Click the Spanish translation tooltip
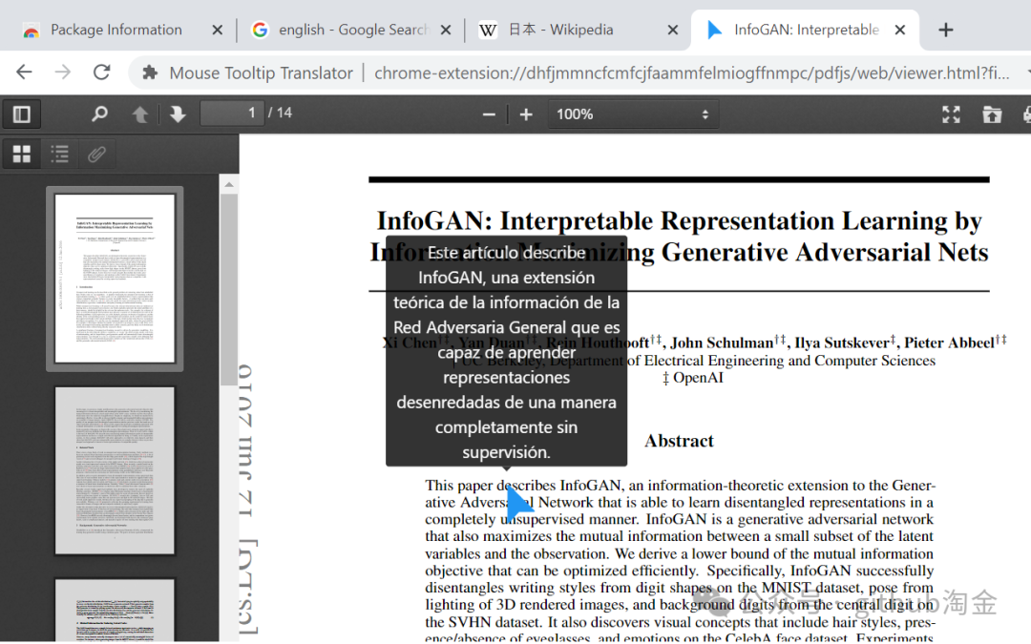The width and height of the screenshot is (1031, 644). coord(506,351)
